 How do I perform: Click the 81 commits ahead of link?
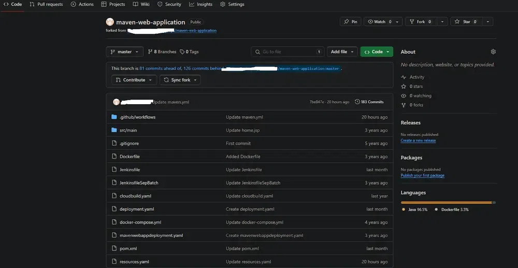161,68
